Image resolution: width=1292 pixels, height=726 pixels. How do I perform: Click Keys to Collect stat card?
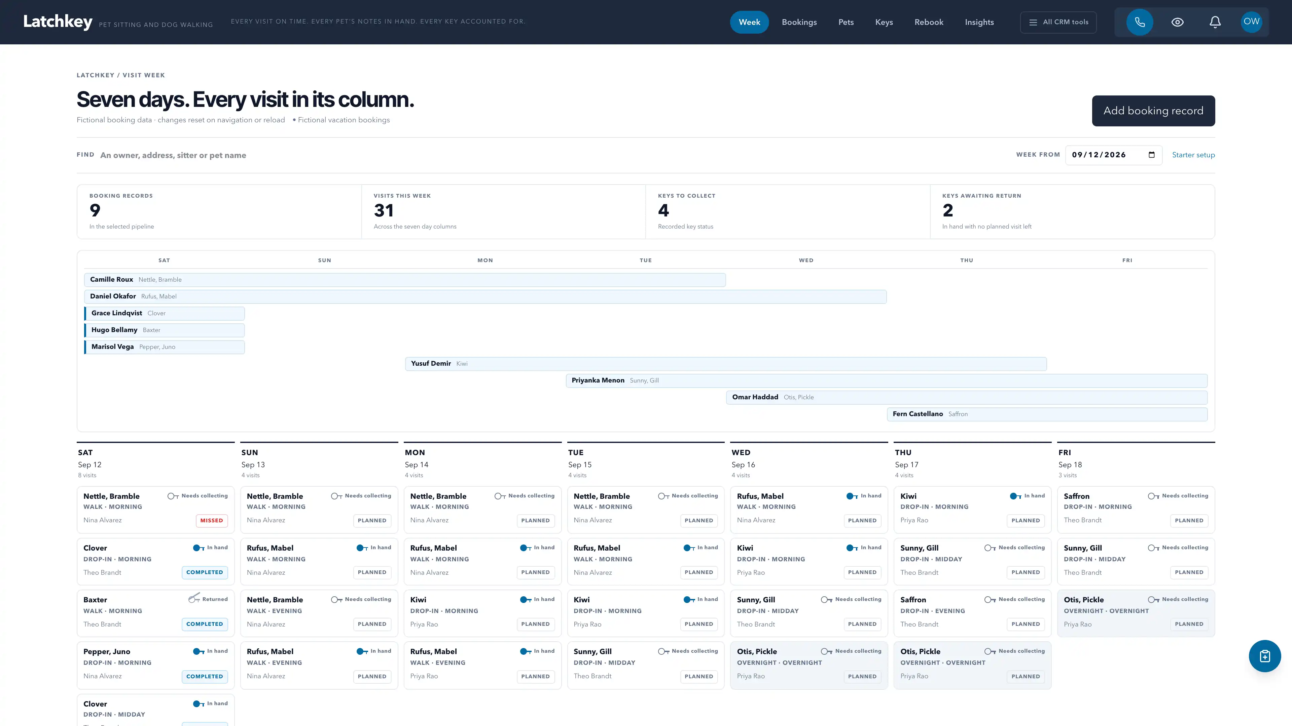[787, 211]
